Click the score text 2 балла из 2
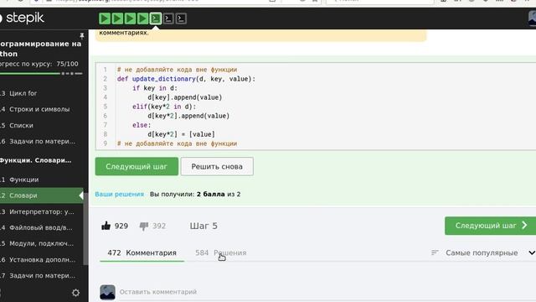536x302 pixels. [219, 194]
